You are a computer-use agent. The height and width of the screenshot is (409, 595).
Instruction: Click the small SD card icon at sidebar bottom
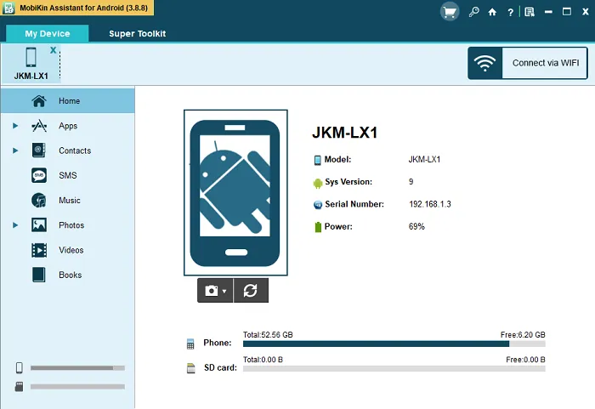point(19,387)
